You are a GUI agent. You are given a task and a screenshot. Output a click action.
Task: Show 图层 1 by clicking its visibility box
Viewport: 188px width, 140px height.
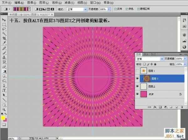click(138, 71)
